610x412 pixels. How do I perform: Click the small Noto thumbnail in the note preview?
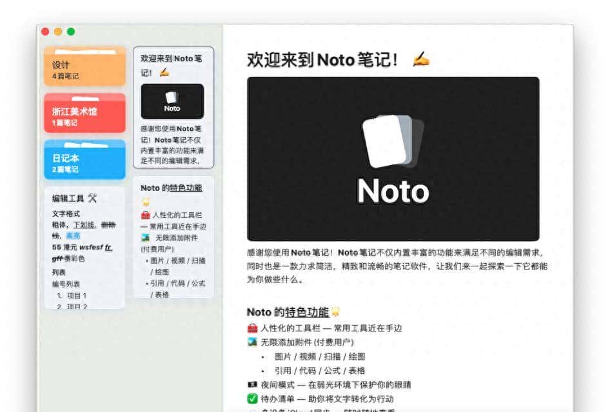coord(172,102)
